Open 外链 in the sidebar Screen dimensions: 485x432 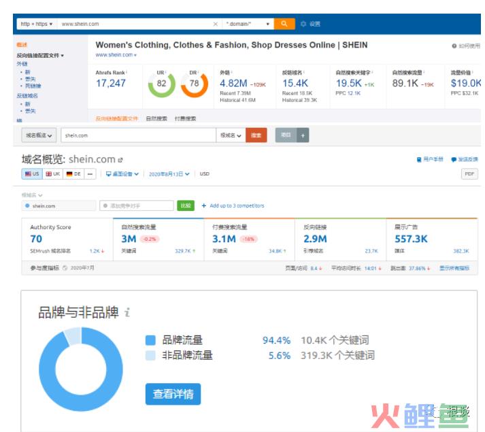pyautogui.click(x=22, y=64)
